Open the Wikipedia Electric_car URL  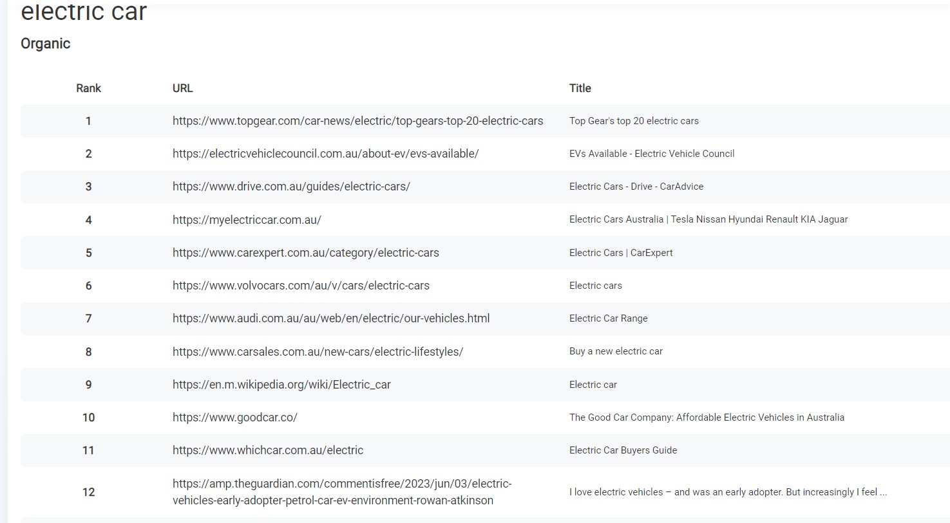281,385
